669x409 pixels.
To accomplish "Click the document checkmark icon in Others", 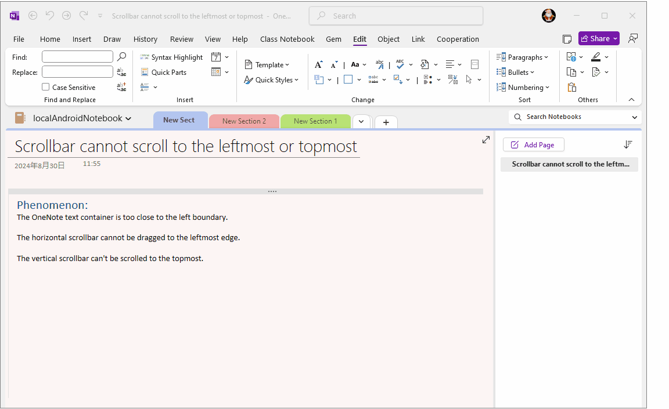I will 596,72.
